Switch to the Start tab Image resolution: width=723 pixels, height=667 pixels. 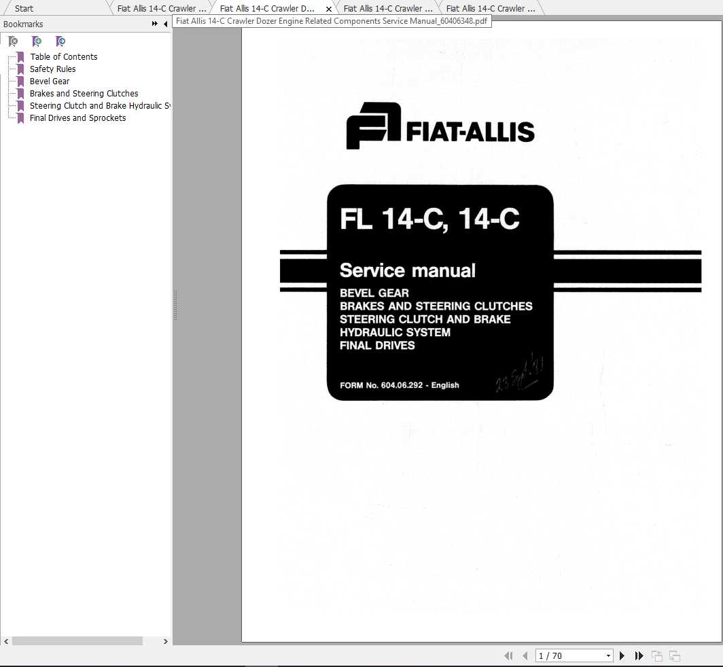pos(24,8)
